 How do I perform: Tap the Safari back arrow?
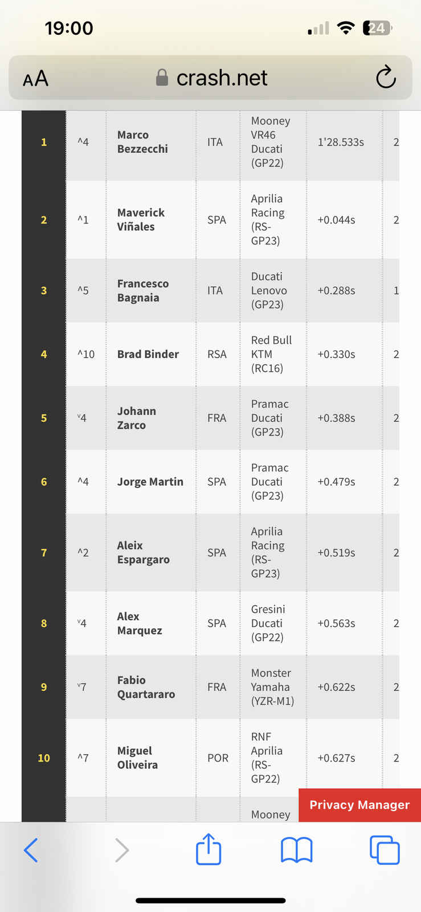pyautogui.click(x=31, y=850)
